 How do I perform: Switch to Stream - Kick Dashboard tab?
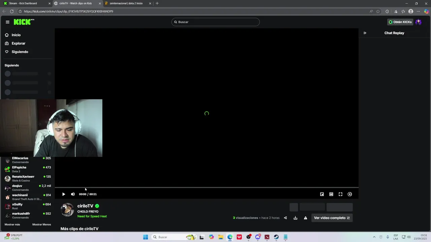point(27,3)
